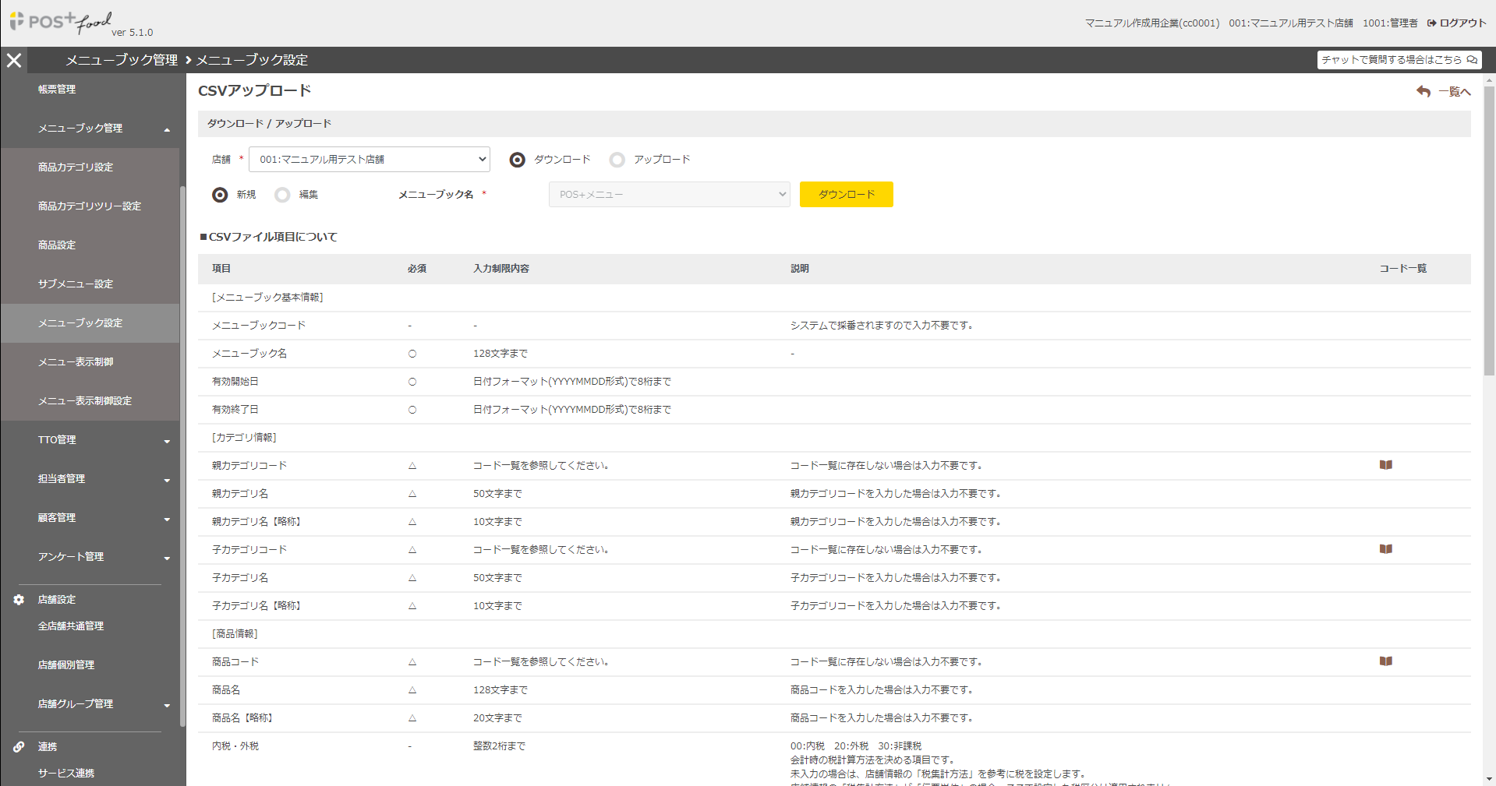Expand the TTO管理 section
This screenshot has width=1496, height=786.
click(167, 442)
